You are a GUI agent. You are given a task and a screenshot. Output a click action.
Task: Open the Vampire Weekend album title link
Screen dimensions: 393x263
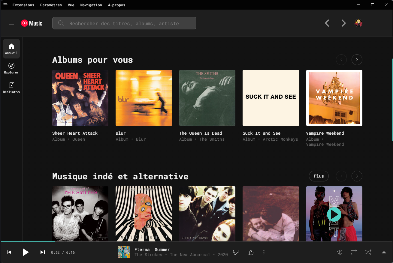325,133
